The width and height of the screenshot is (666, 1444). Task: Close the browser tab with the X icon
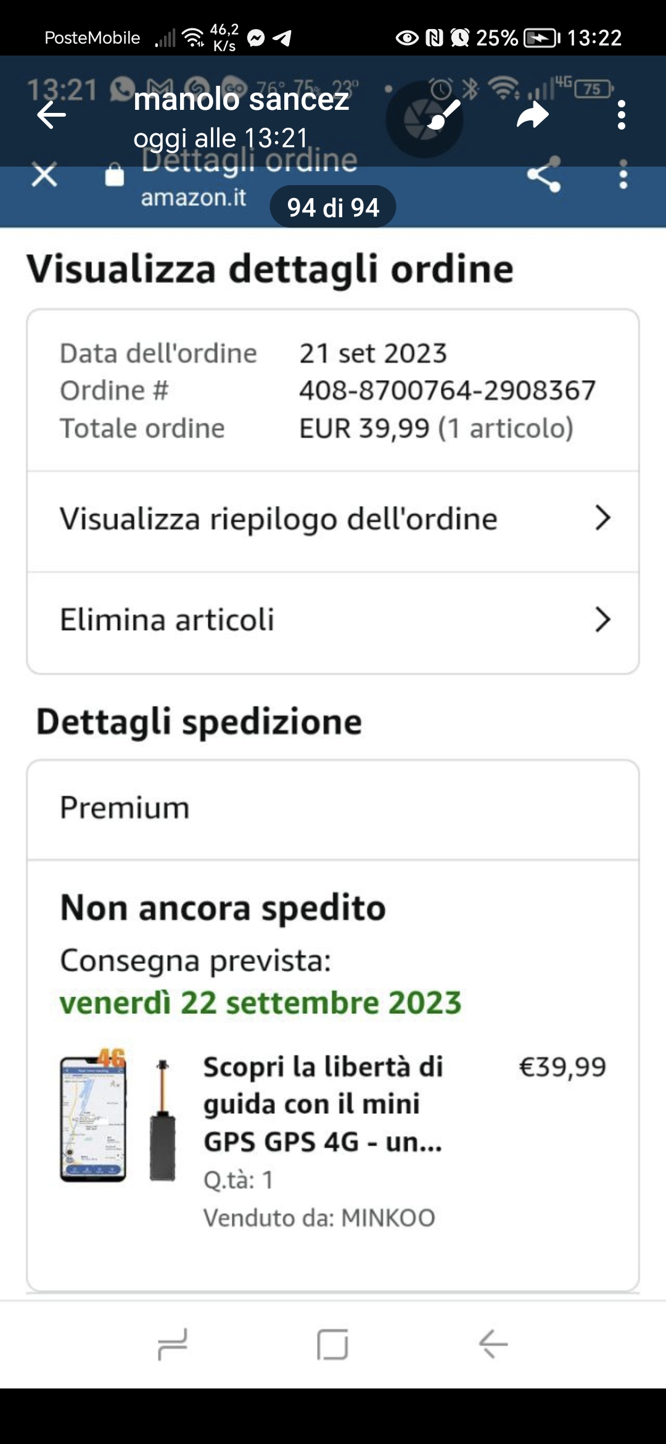(x=44, y=175)
